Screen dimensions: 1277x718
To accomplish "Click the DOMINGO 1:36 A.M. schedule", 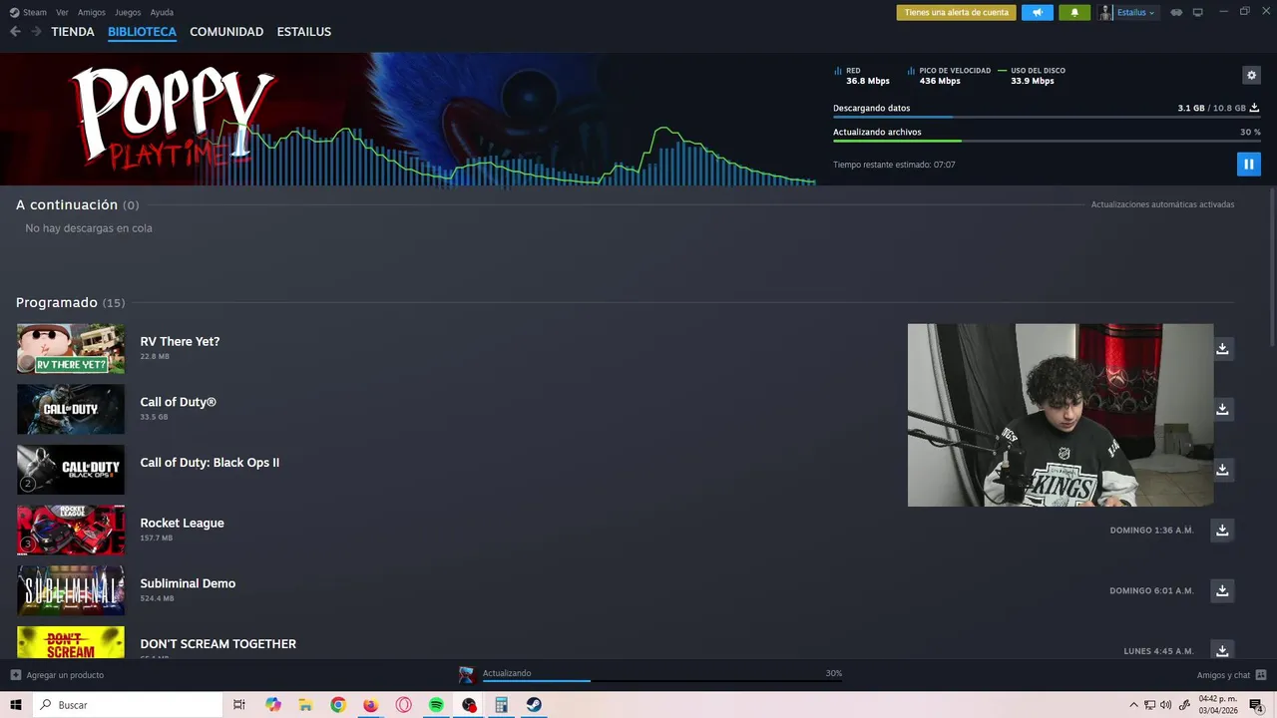I will [1151, 531].
